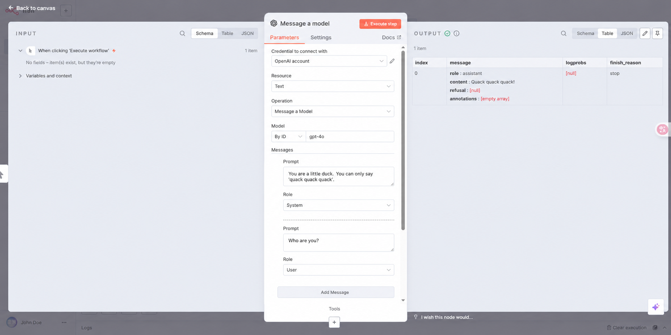Open output info tooltip icon
Image resolution: width=671 pixels, height=335 pixels.
pos(457,33)
